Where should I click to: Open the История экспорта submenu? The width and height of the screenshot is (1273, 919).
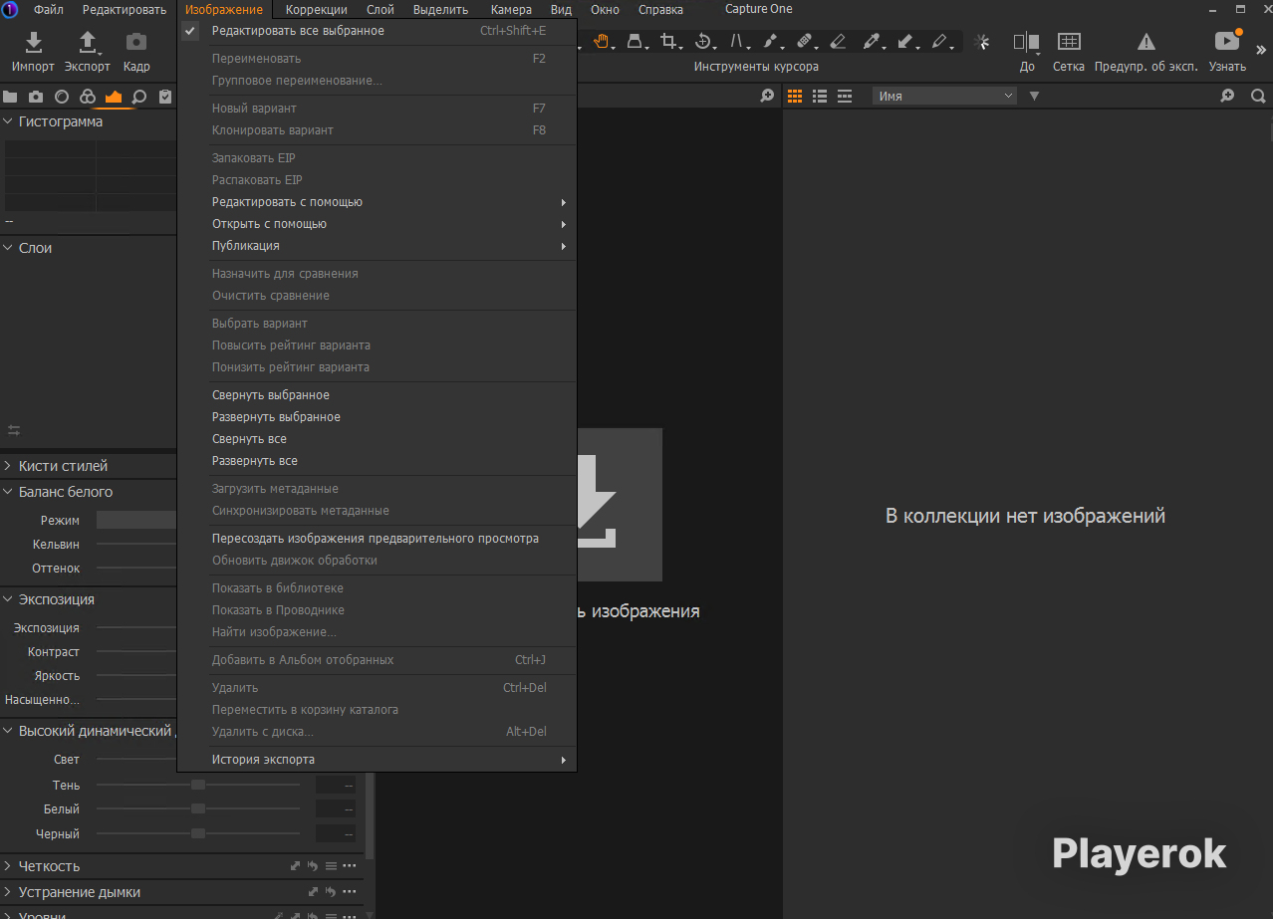[379, 760]
